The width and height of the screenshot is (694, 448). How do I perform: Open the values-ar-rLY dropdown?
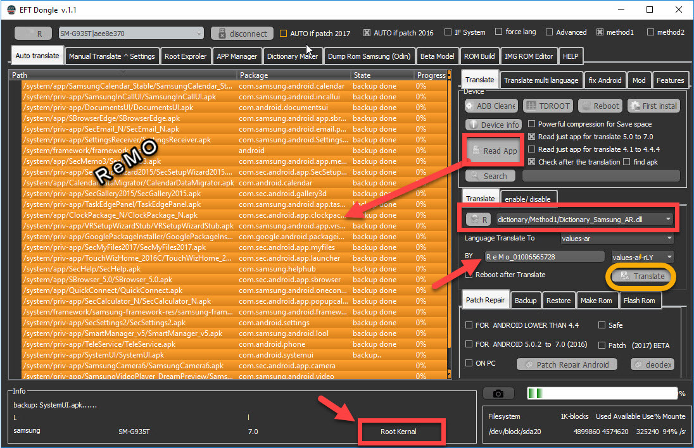pos(643,257)
